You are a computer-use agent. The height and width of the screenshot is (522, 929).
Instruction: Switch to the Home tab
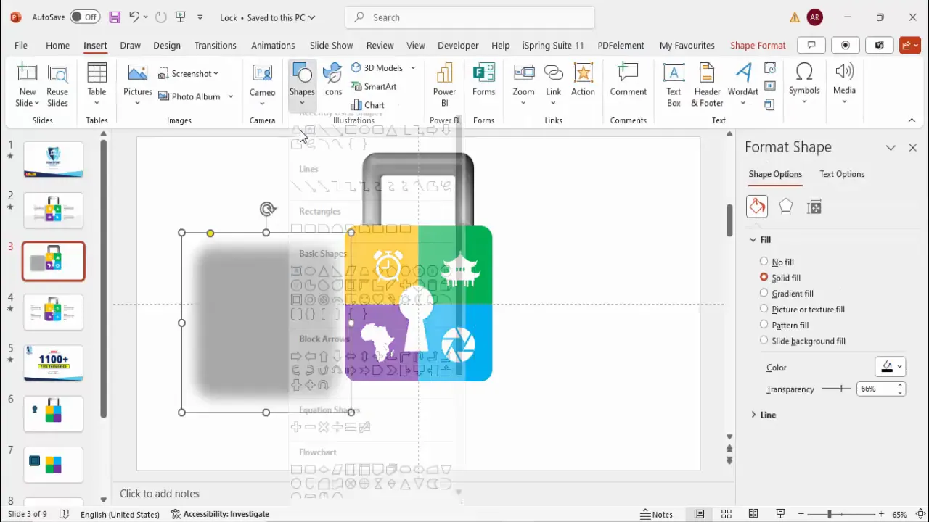pos(58,45)
